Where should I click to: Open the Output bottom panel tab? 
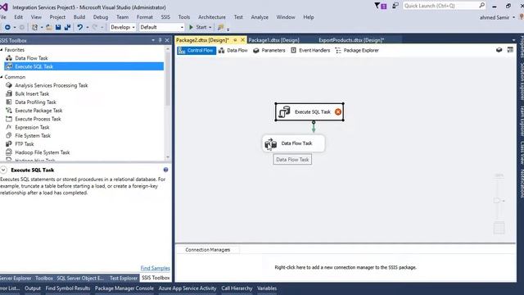click(x=33, y=288)
